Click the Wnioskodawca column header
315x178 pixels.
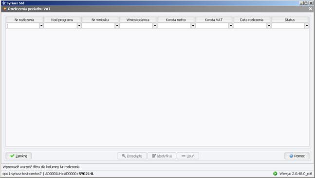pos(138,20)
